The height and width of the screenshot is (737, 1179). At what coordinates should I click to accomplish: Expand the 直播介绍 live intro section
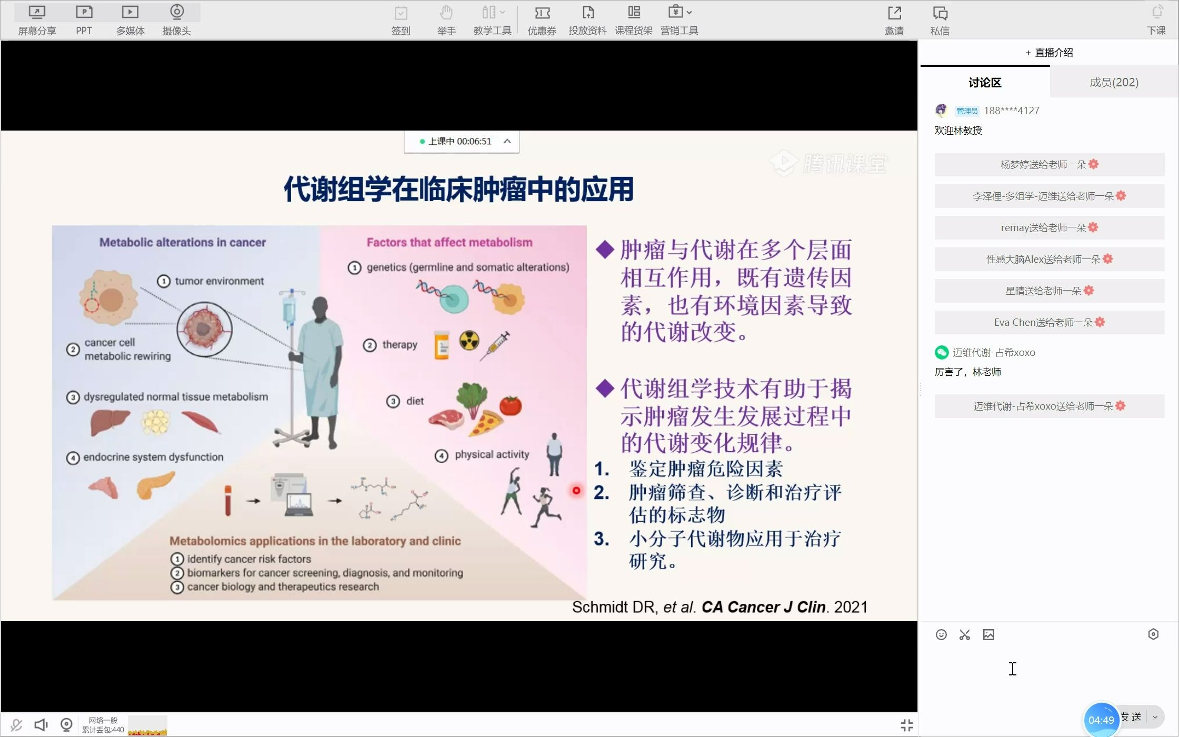[x=1049, y=53]
